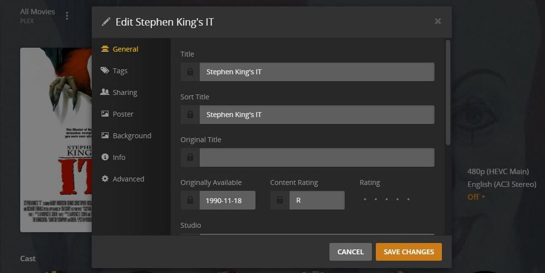
Task: Click the empty Original Title field
Action: [x=317, y=157]
